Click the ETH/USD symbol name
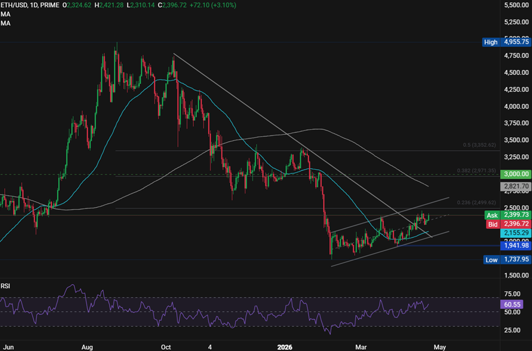Viewport: 532px width, 351px height. 15,4
